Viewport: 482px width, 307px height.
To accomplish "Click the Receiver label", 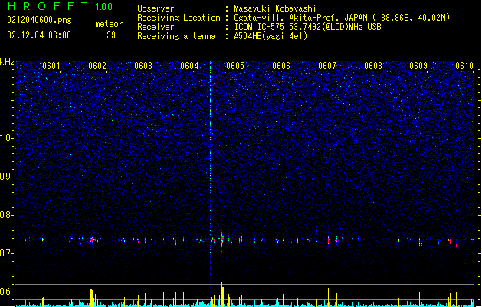I will pos(156,27).
